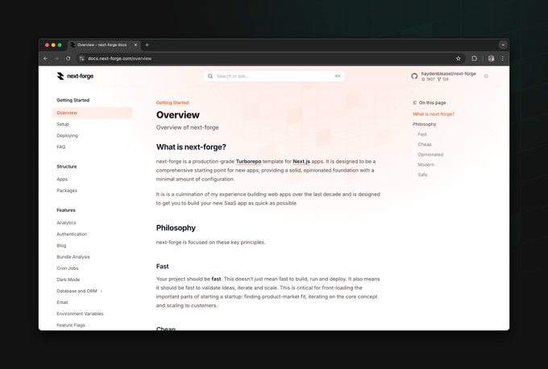This screenshot has width=548, height=369.
Task: Click the GitHub octocat icon
Action: point(414,77)
